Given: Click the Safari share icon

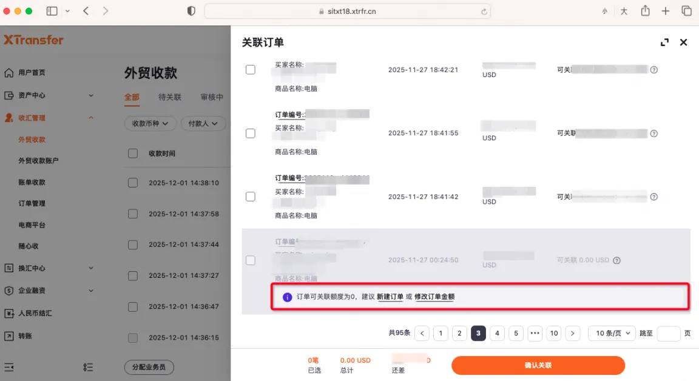Looking at the screenshot, I should [646, 11].
